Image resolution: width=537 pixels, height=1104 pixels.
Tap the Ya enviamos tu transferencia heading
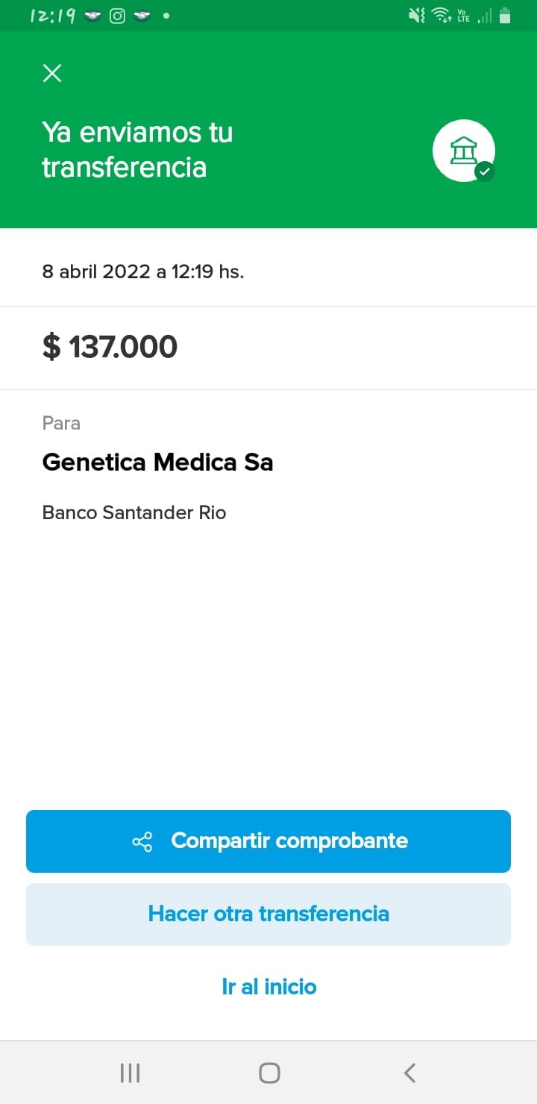pyautogui.click(x=137, y=149)
